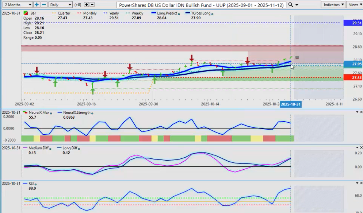Click the Yearly 29.51 price label
Screen dimensions: 363x213
tap(356, 23)
